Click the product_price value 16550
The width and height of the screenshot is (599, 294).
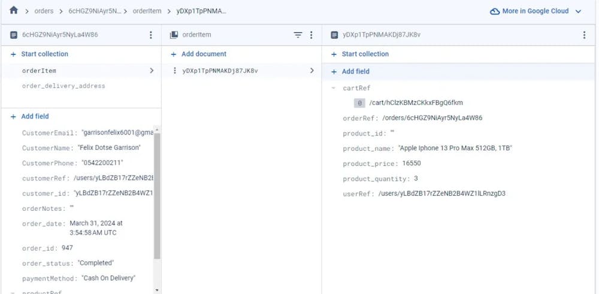coord(412,163)
